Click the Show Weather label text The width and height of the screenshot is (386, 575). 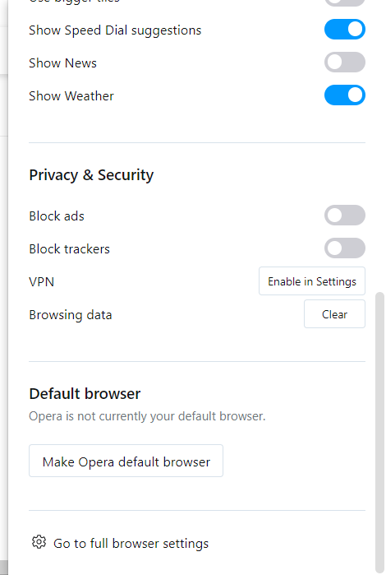point(71,96)
